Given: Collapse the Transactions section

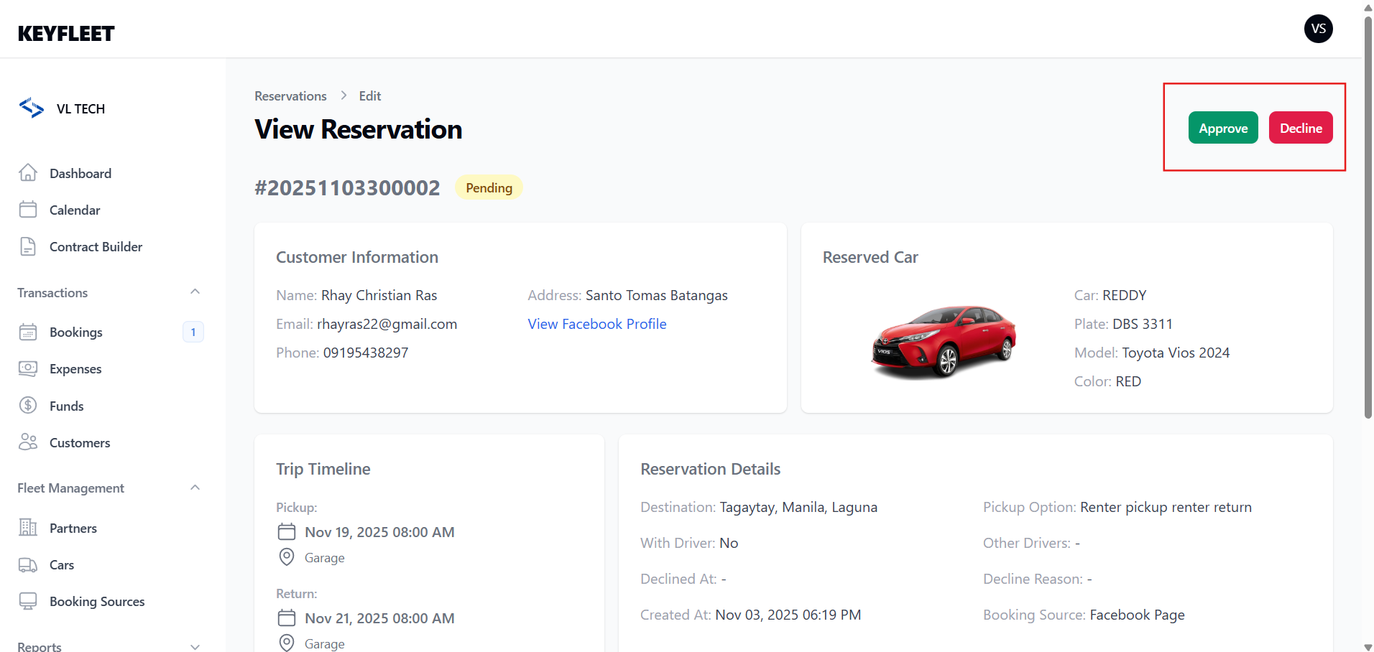Looking at the screenshot, I should [195, 292].
